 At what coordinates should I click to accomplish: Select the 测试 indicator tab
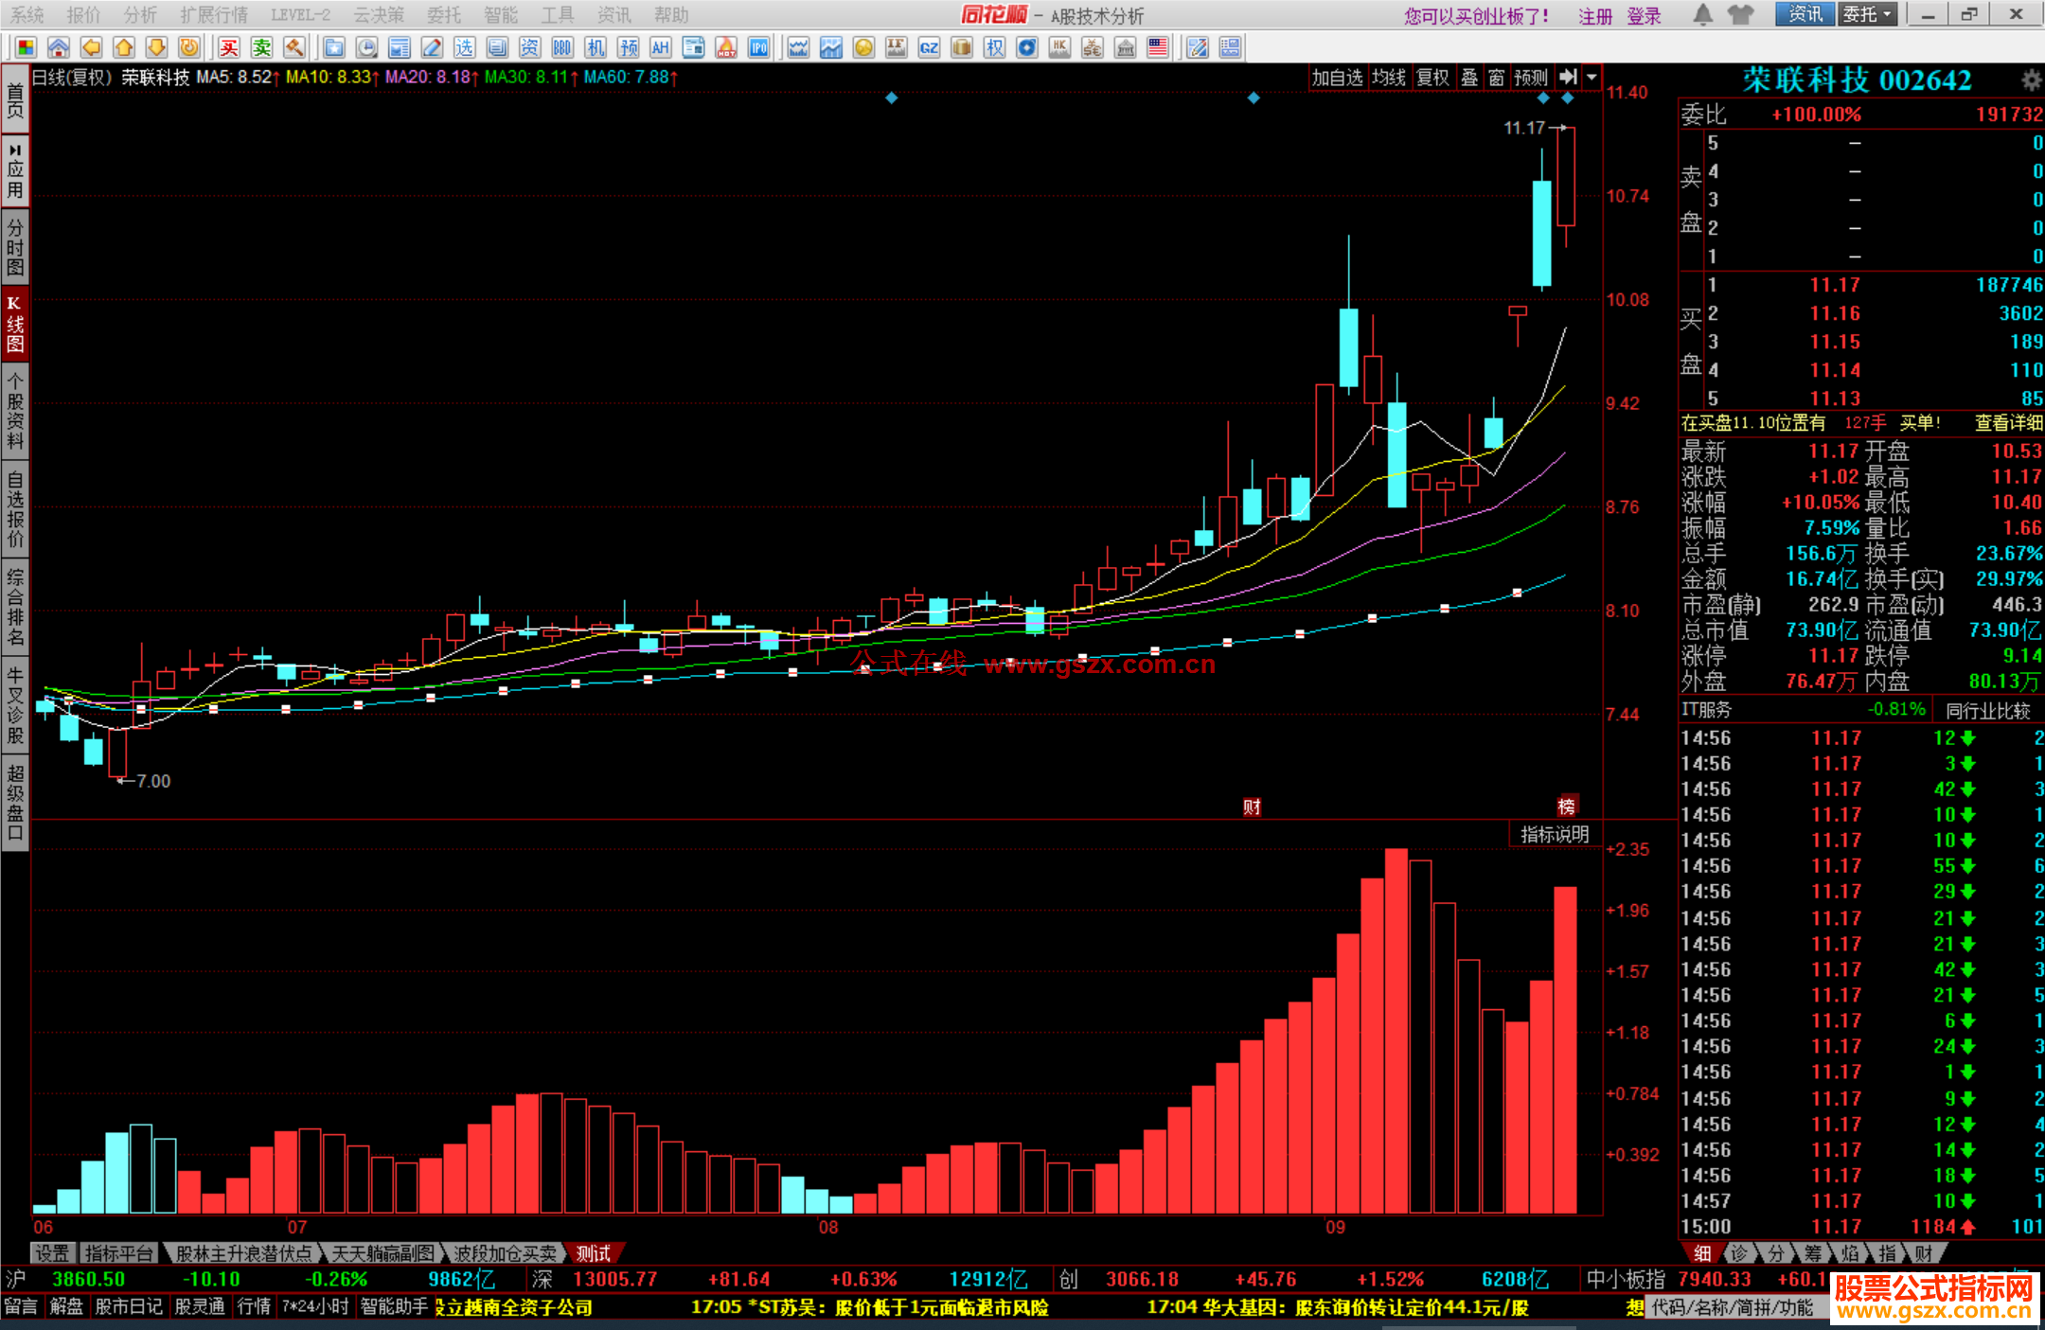594,1253
